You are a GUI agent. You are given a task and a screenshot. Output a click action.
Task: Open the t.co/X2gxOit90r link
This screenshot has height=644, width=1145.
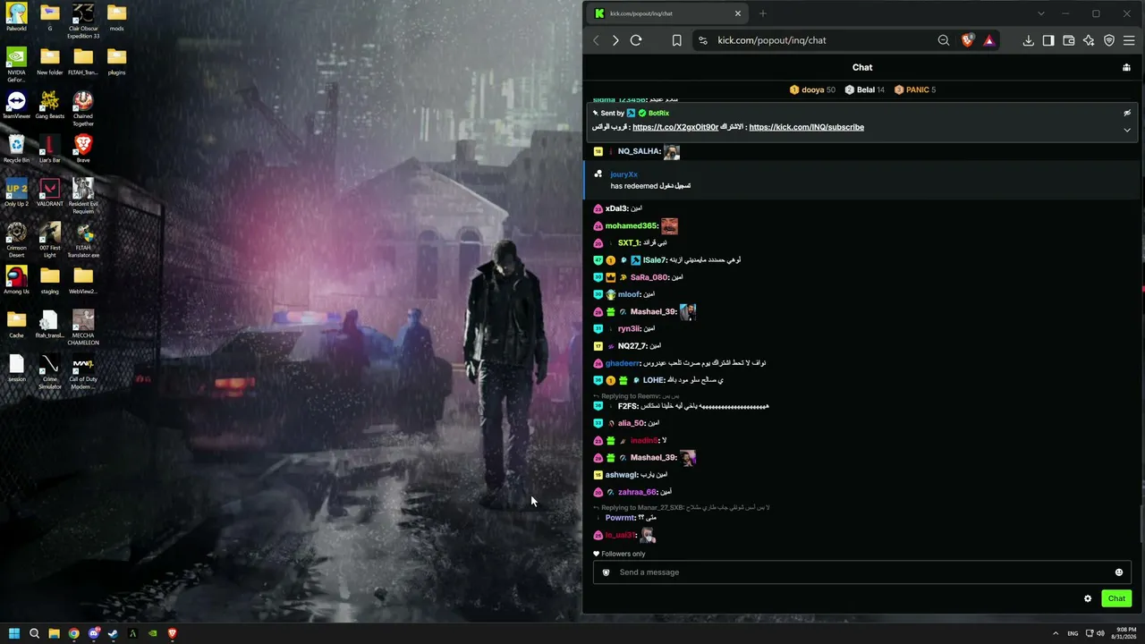tap(675, 127)
